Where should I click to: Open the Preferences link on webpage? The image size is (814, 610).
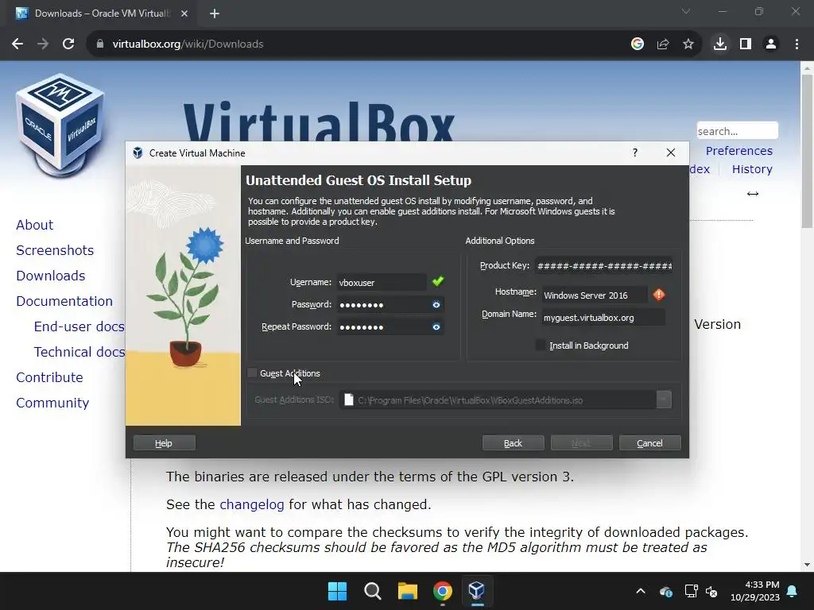tap(738, 151)
